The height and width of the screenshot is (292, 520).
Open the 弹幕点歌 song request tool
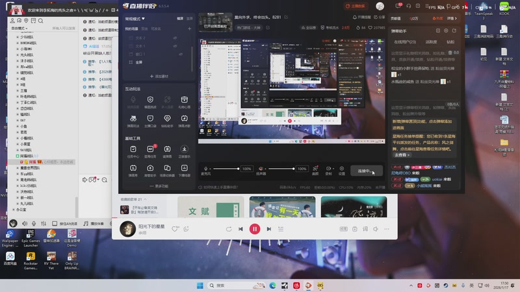[184, 119]
